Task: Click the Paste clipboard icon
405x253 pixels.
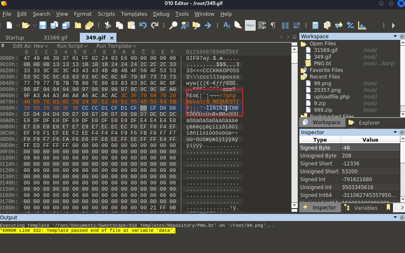Action: 131,25
